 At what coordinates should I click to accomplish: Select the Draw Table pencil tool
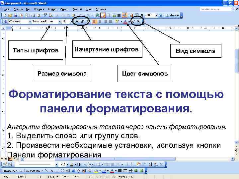coord(5,164)
